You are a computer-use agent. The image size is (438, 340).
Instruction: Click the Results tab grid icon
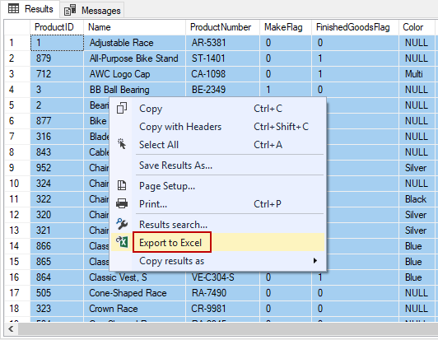(13, 9)
